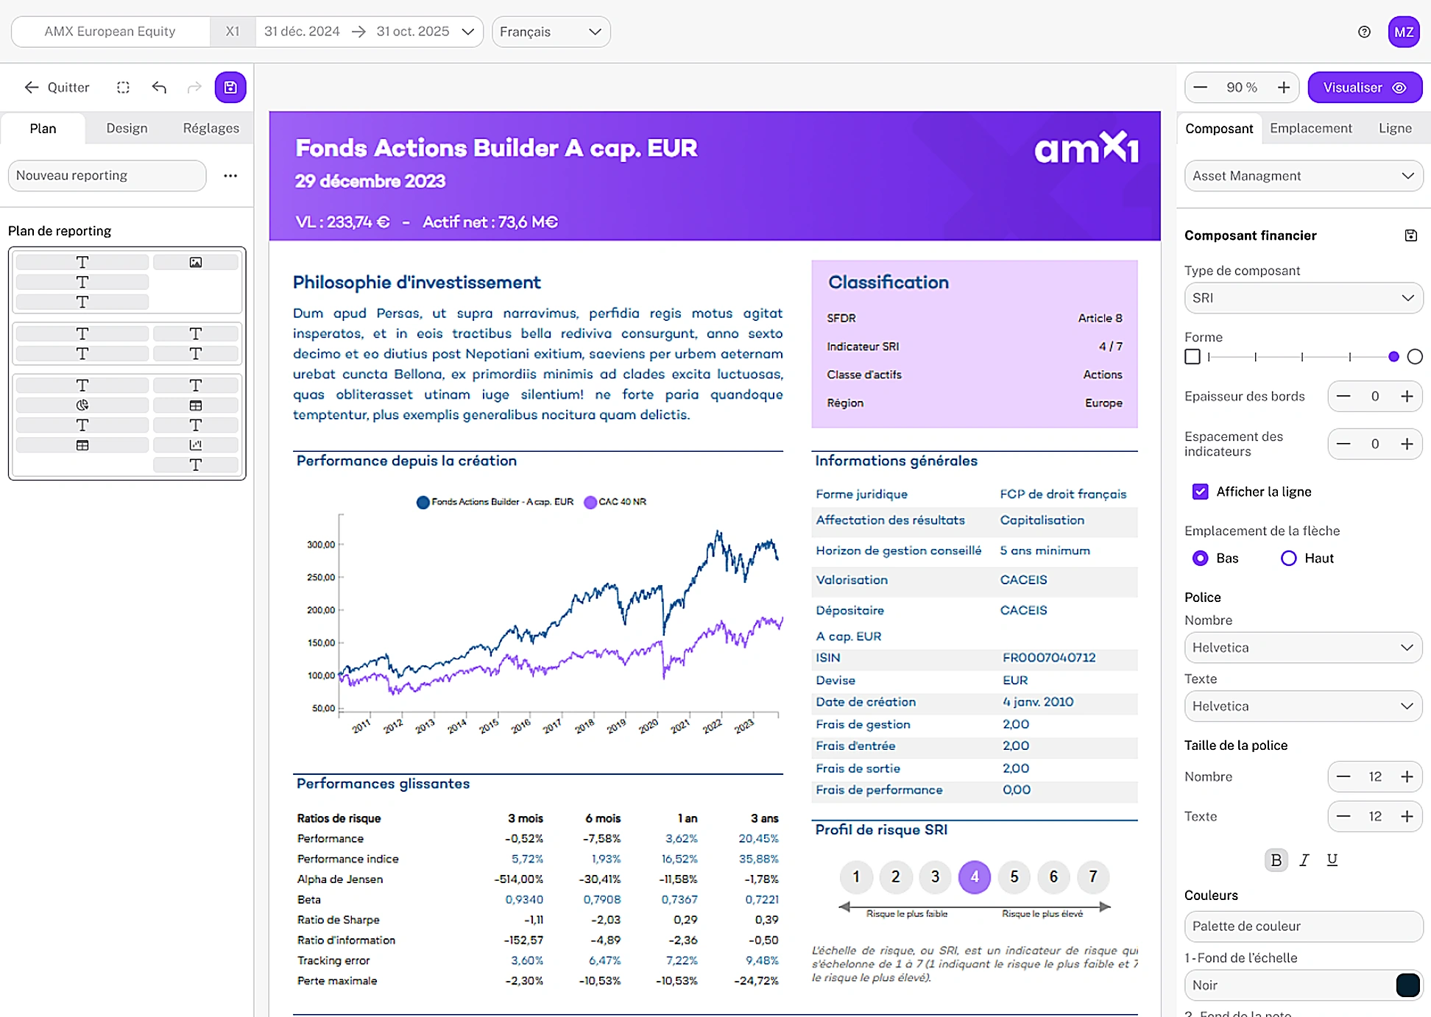The height and width of the screenshot is (1017, 1431).
Task: Click the ISIN value FR0007040712
Action: (1049, 658)
